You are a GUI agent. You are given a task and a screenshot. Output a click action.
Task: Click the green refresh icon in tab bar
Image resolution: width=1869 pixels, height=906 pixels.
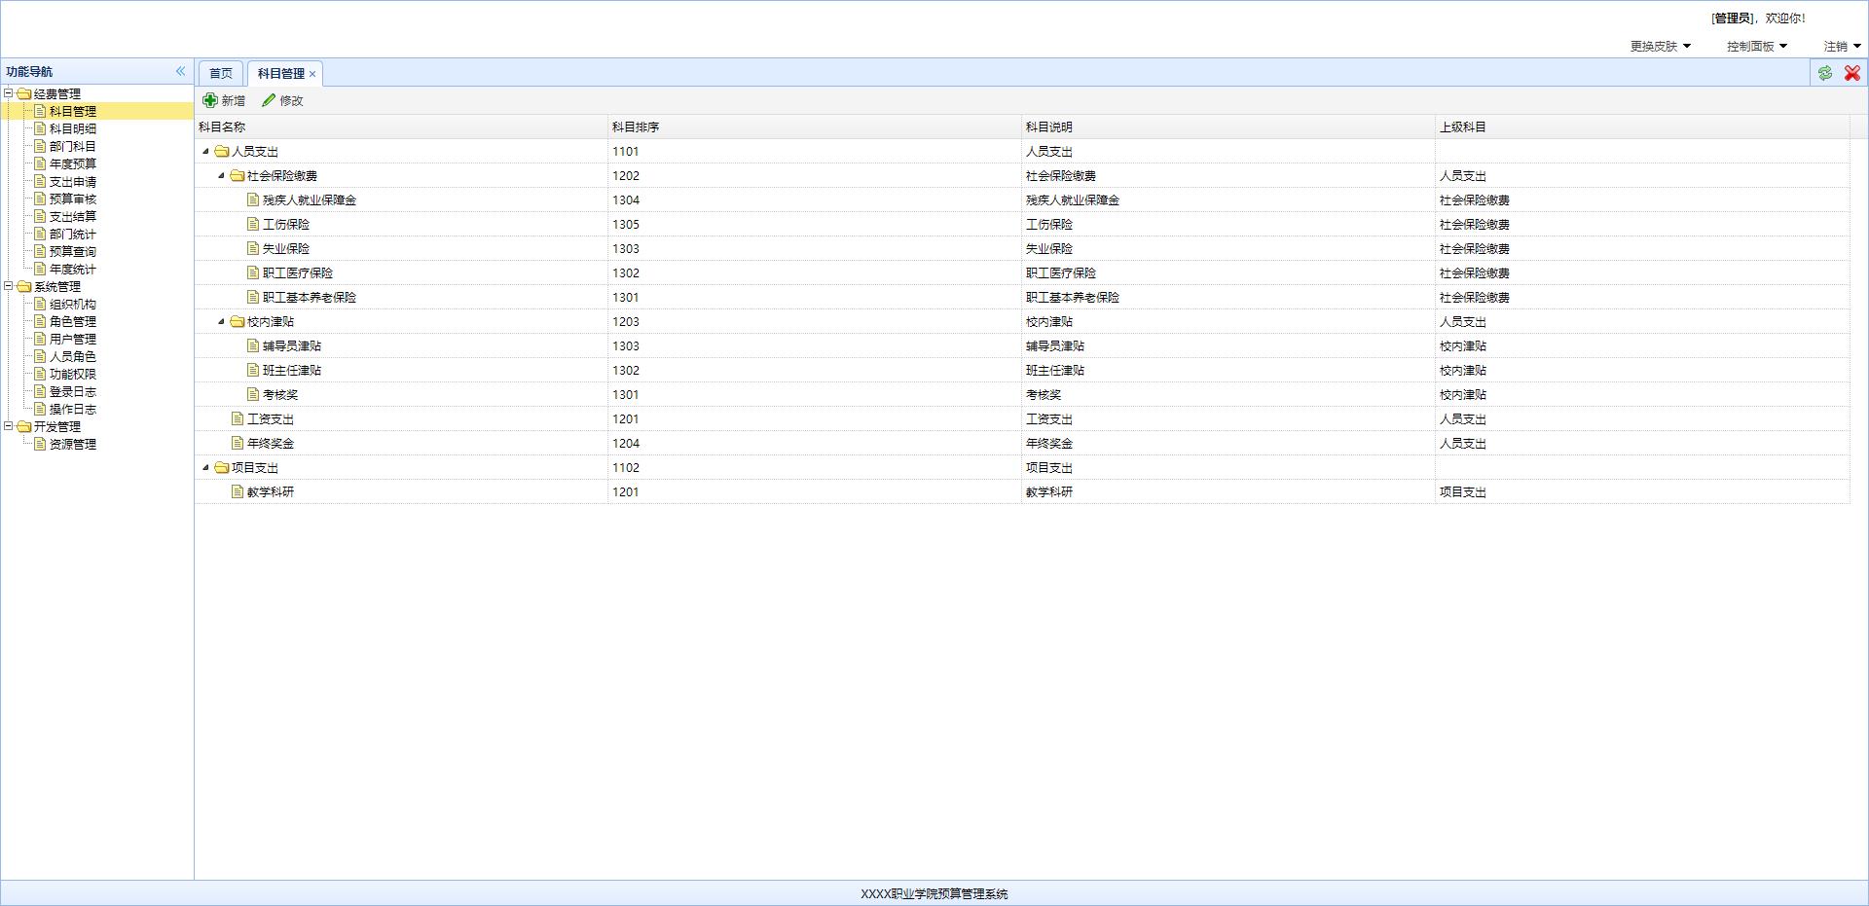[1825, 73]
